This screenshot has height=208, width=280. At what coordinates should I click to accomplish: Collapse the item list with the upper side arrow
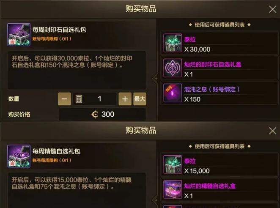click(x=155, y=78)
